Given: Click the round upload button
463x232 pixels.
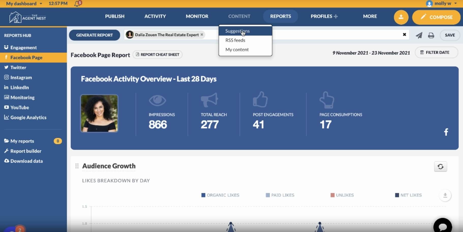Looking at the screenshot, I should pos(401,17).
